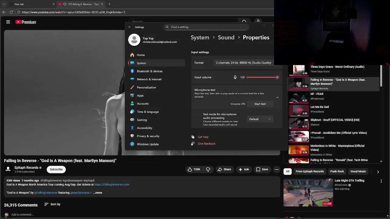Open Late Night GTA Trolling live thumbnail

[308, 193]
